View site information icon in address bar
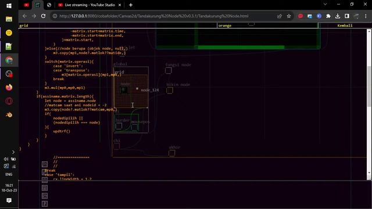 click(x=55, y=16)
